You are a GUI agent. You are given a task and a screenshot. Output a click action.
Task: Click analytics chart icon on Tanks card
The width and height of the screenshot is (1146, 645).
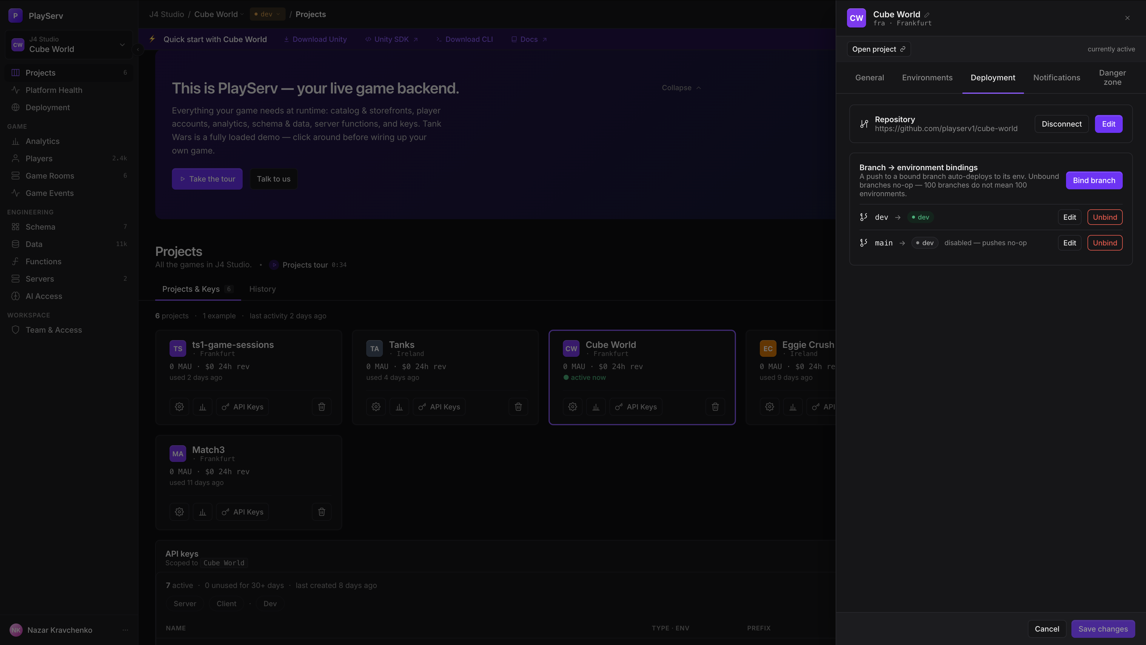(399, 406)
